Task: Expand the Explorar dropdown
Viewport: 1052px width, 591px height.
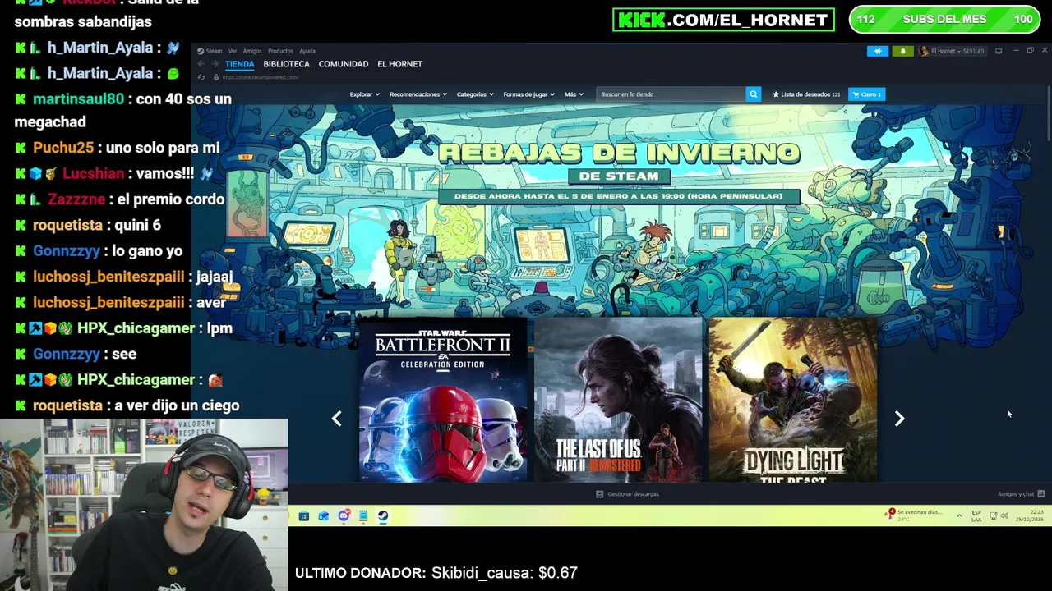Action: pos(364,94)
